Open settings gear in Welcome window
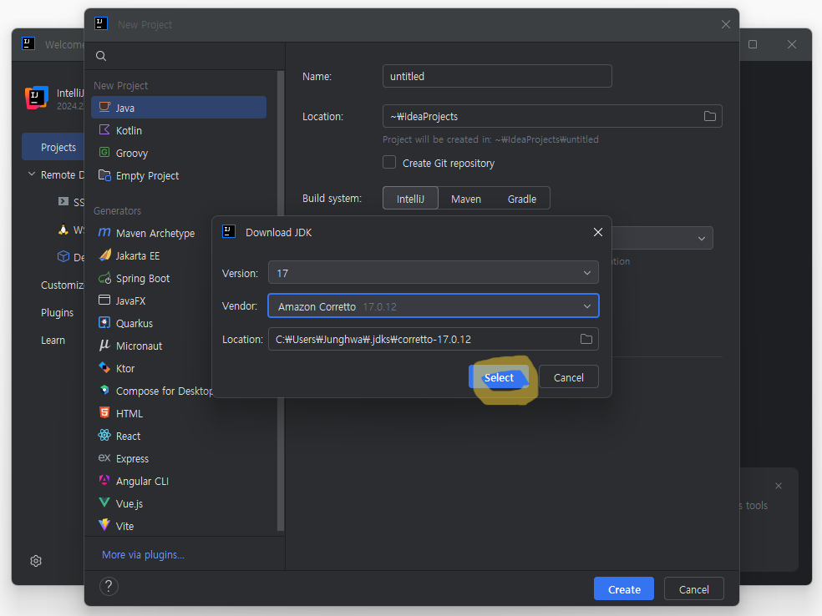 tap(36, 561)
